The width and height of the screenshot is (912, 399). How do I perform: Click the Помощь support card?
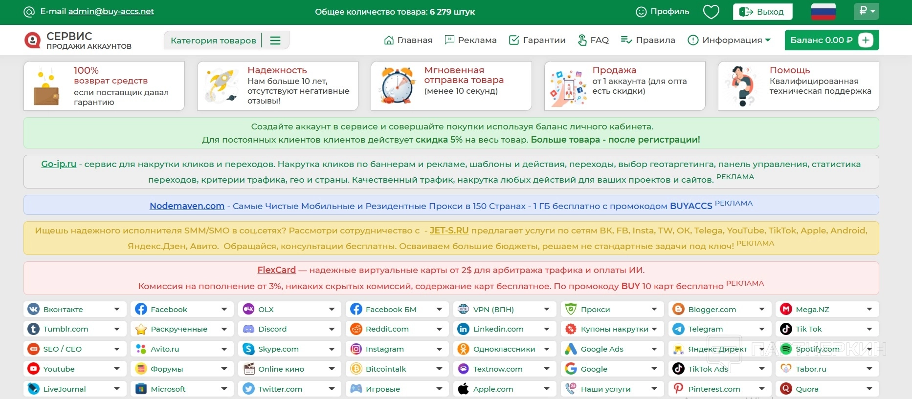tap(799, 86)
